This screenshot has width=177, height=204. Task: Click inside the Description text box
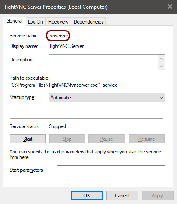pos(103,62)
